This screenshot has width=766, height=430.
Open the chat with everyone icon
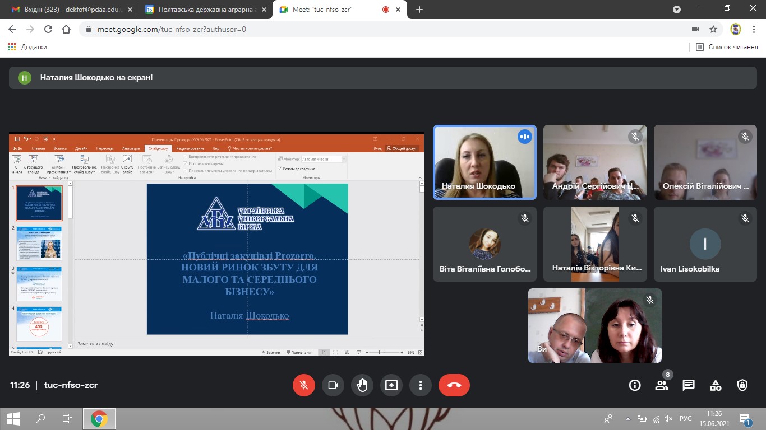689,385
